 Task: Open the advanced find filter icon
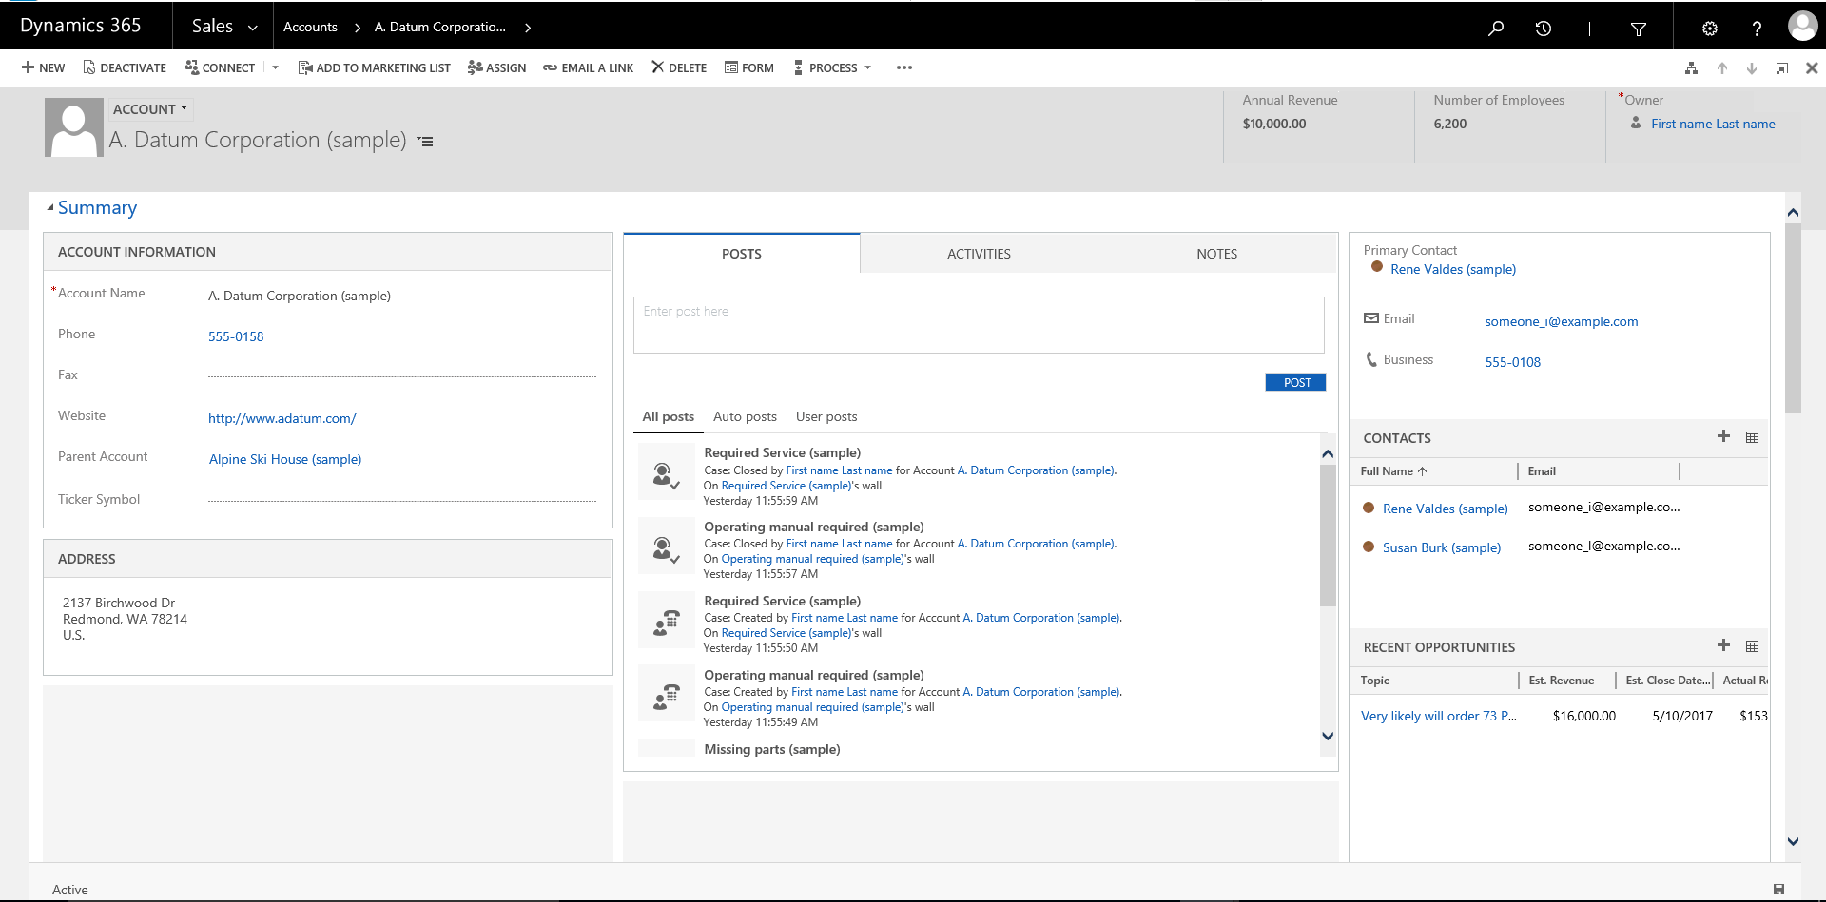click(1638, 26)
